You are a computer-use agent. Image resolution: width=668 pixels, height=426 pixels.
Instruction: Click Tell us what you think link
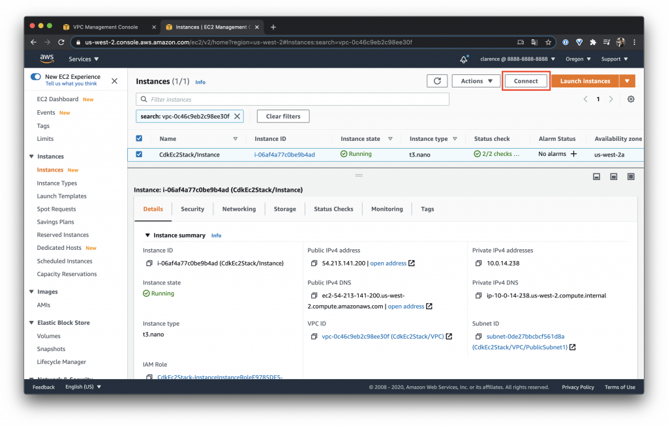click(x=71, y=84)
